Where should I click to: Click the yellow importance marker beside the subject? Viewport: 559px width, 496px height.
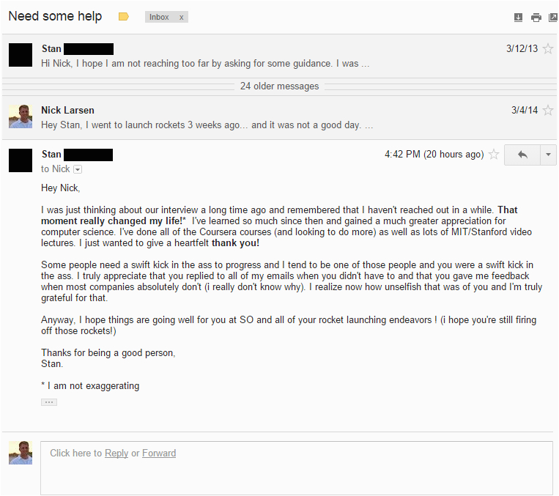click(x=123, y=17)
